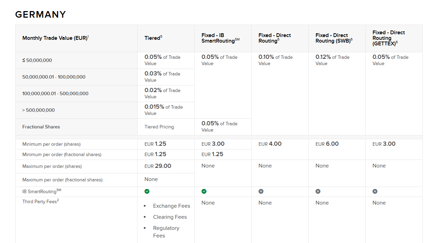Select the Regulatory Fees bullet item
Image resolution: width=429 pixels, height=243 pixels.
(x=166, y=232)
